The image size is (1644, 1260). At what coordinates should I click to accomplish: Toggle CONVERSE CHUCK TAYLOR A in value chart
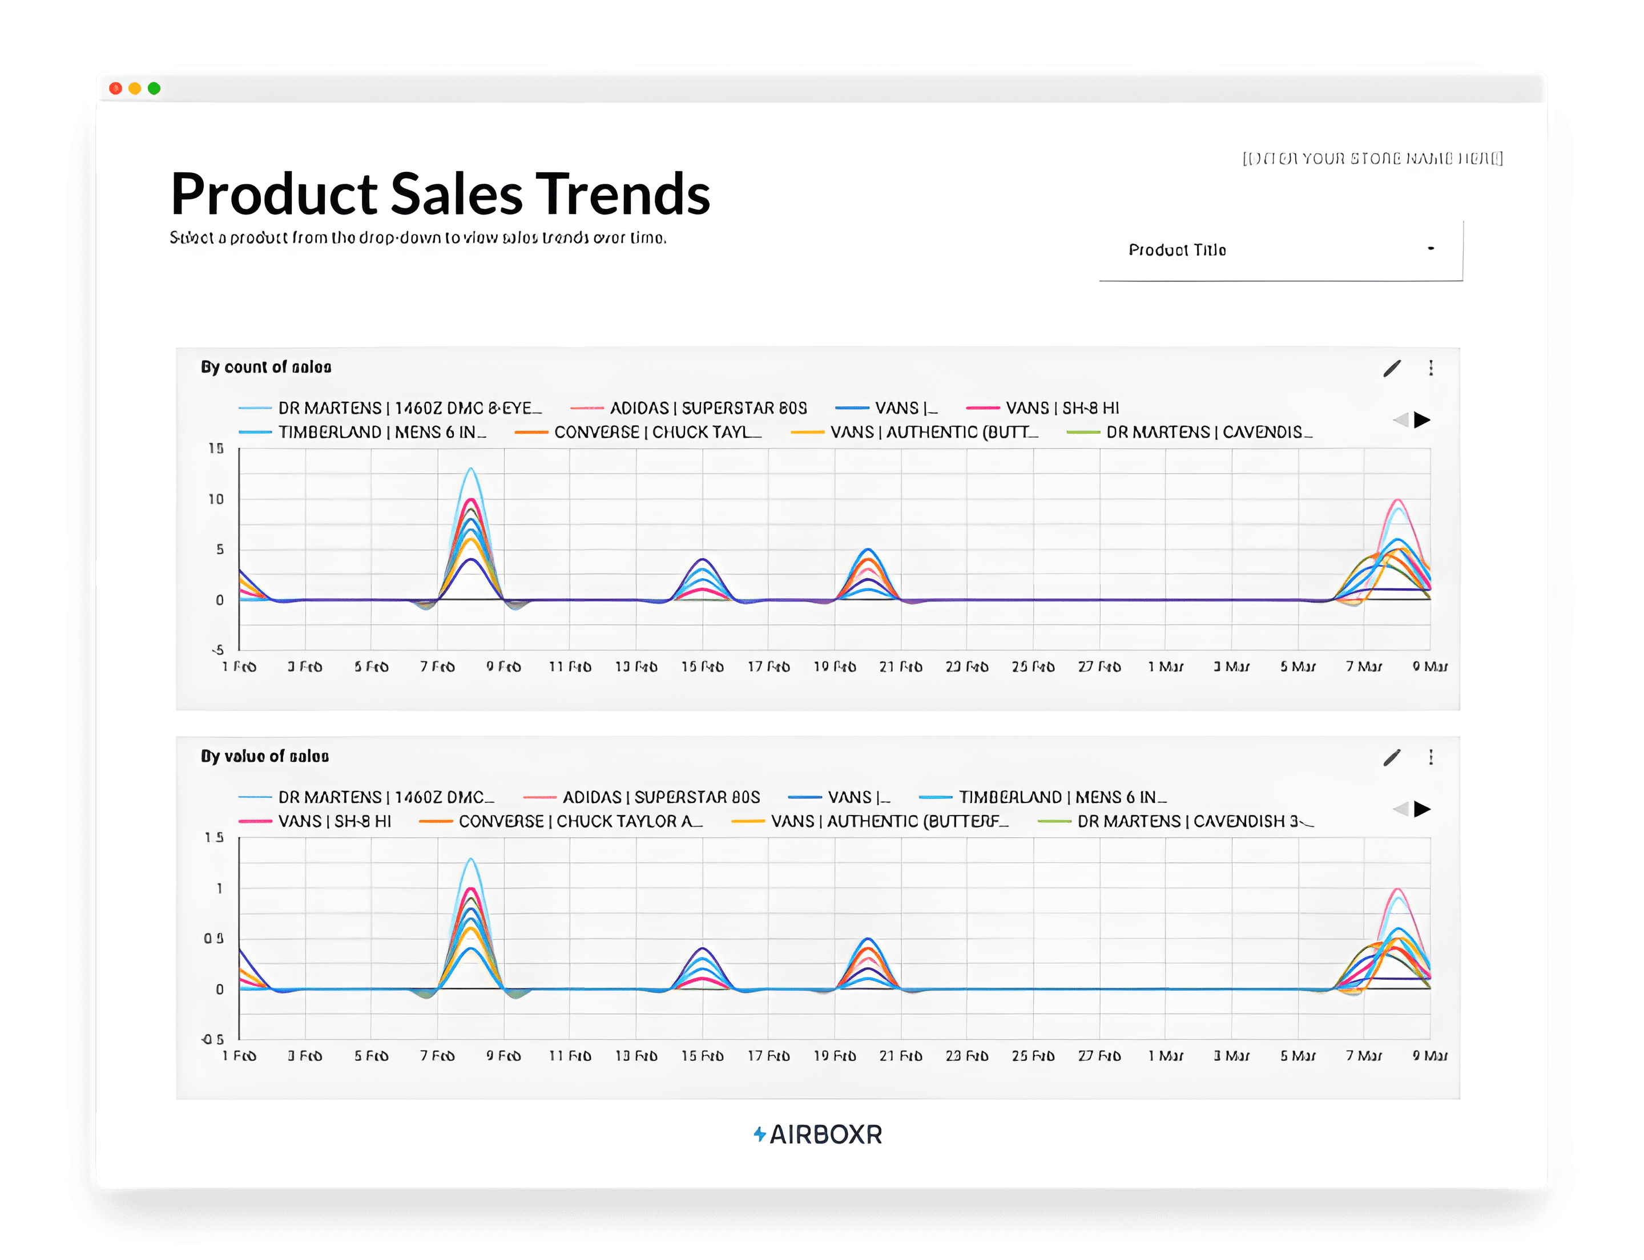(561, 821)
